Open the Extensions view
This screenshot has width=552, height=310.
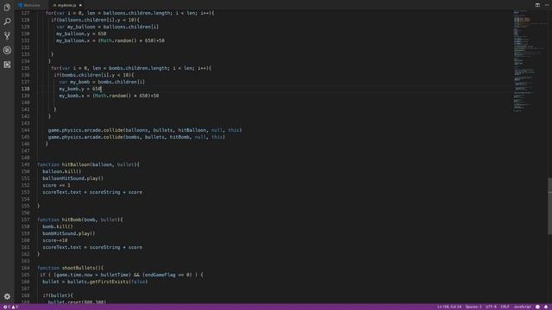pos(7,65)
